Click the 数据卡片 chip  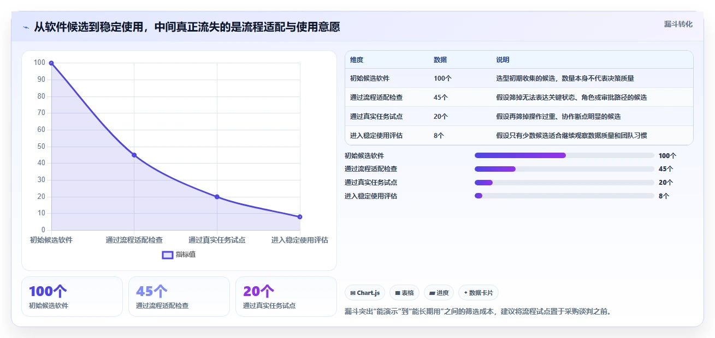(x=478, y=293)
